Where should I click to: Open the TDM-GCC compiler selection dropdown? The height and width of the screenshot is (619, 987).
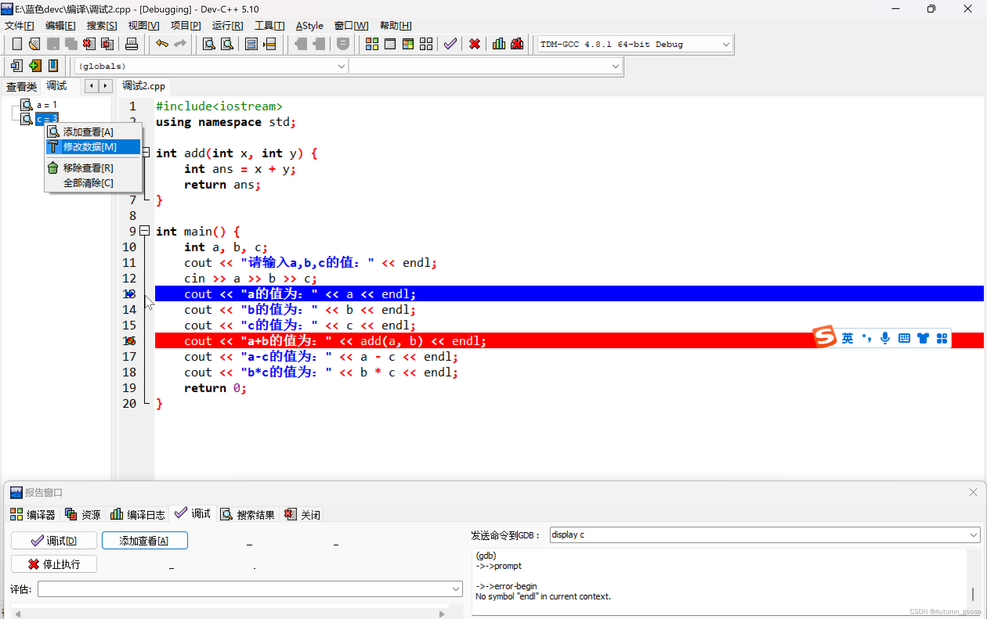click(726, 44)
